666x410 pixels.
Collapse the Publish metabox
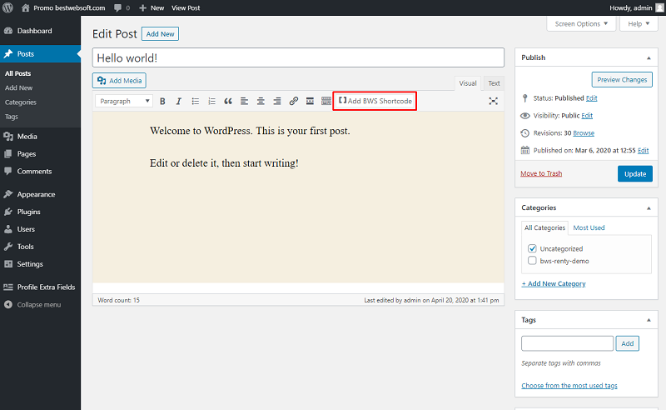649,57
